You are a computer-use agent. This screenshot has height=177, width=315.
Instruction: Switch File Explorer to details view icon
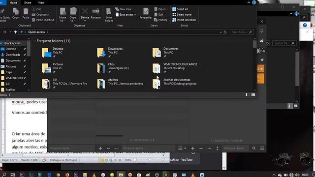pos(248,95)
